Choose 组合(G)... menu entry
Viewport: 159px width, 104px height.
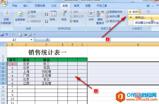pos(143,17)
